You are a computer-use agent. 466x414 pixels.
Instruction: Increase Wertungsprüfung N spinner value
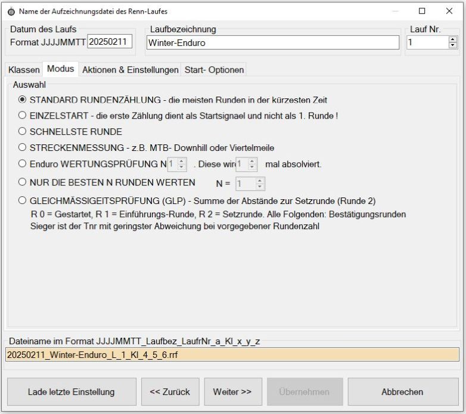pyautogui.click(x=182, y=161)
